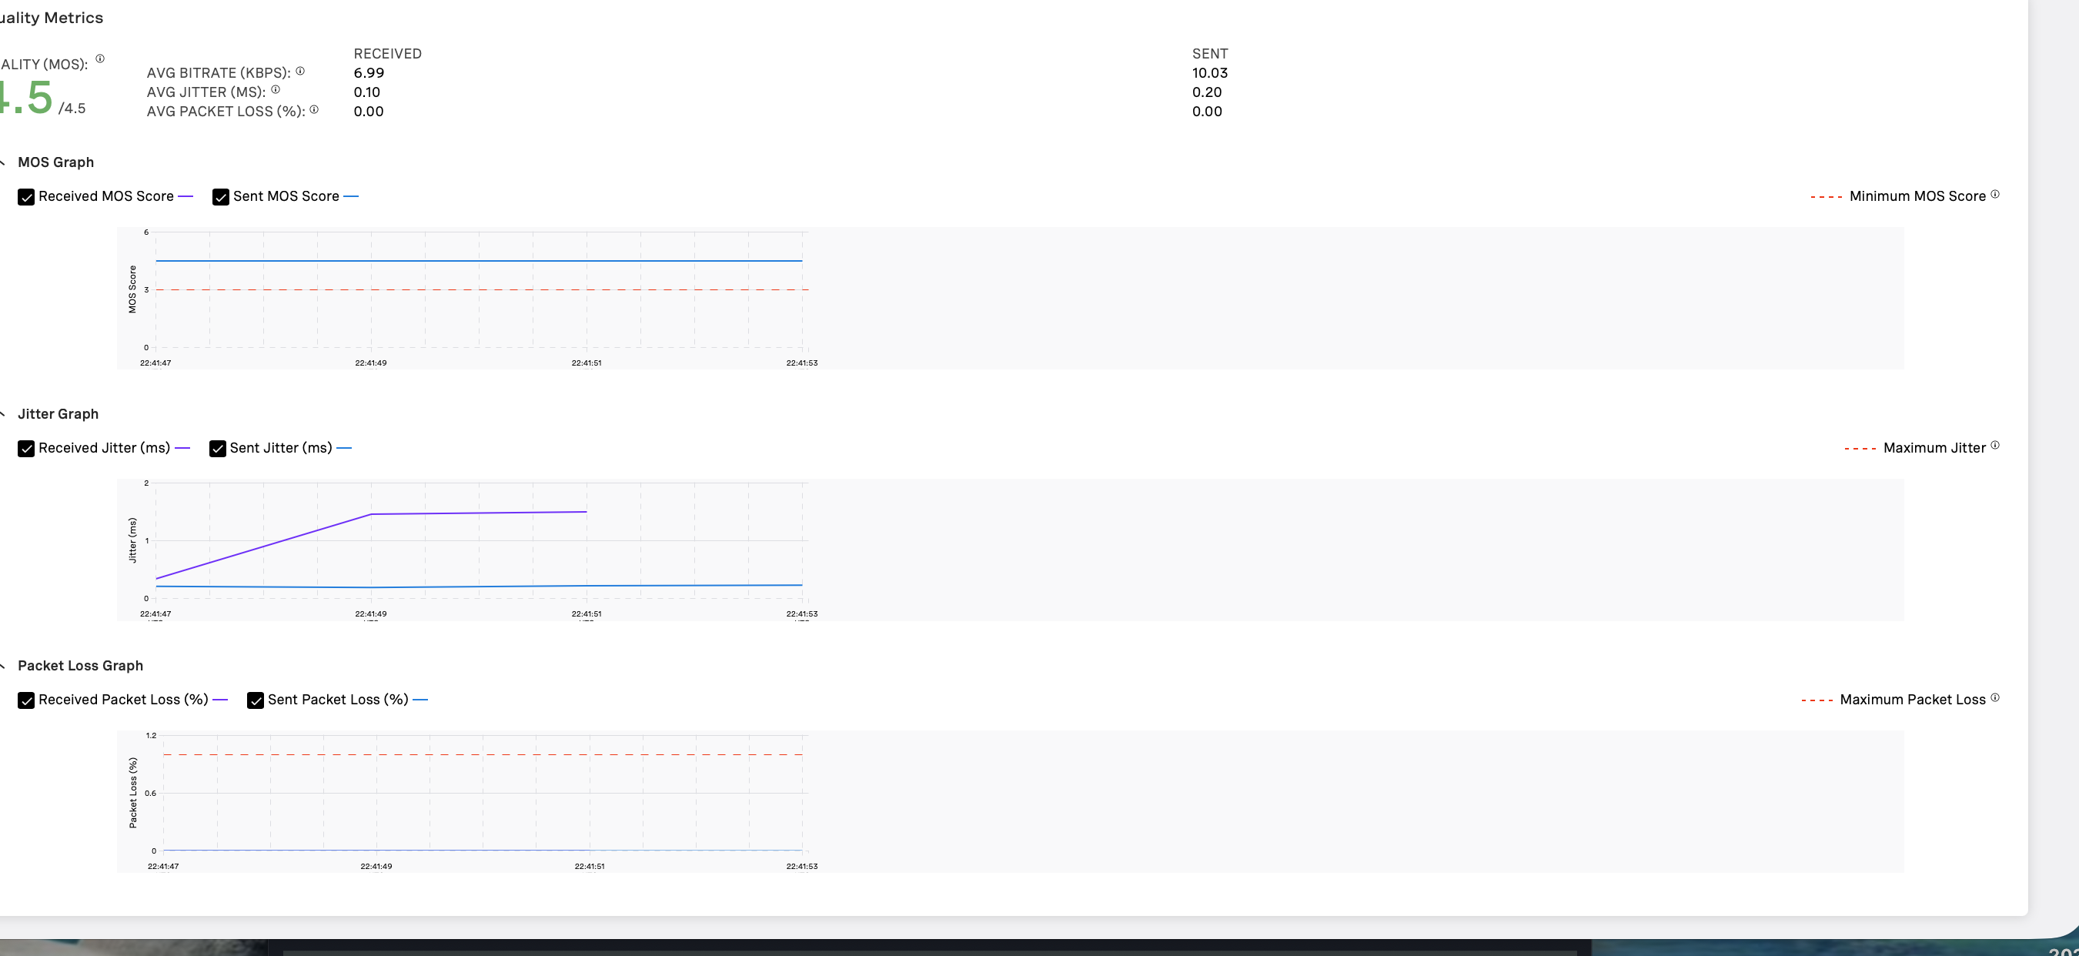Click the Quality Metrics heading

tap(51, 18)
